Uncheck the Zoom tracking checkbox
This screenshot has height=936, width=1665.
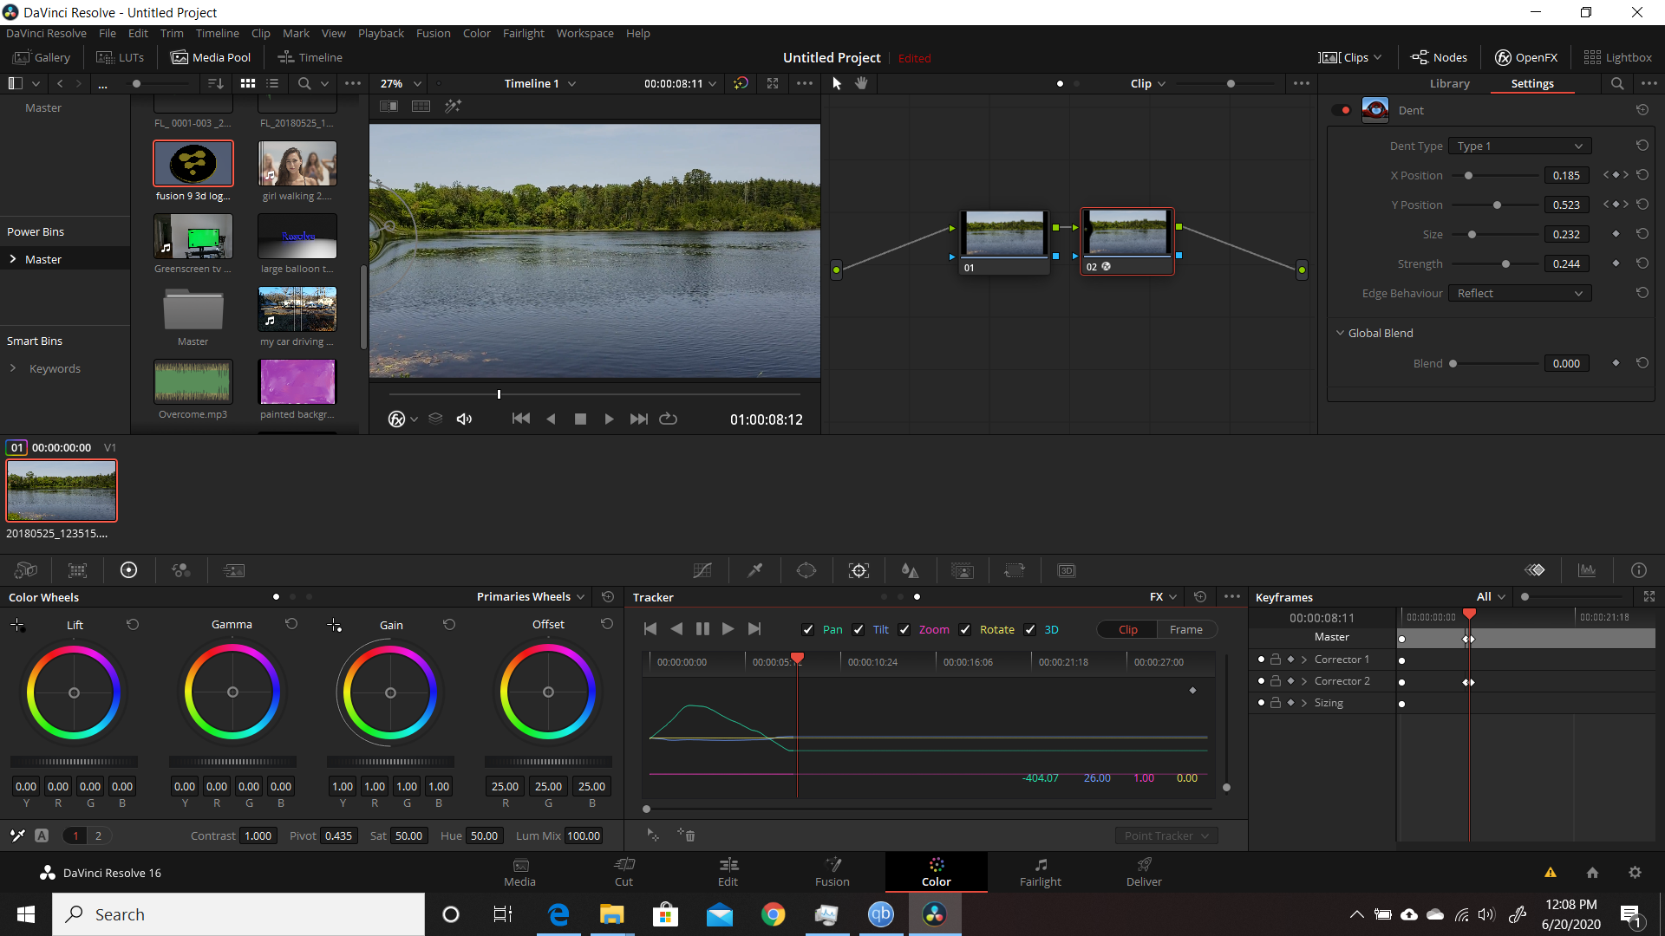tap(904, 630)
